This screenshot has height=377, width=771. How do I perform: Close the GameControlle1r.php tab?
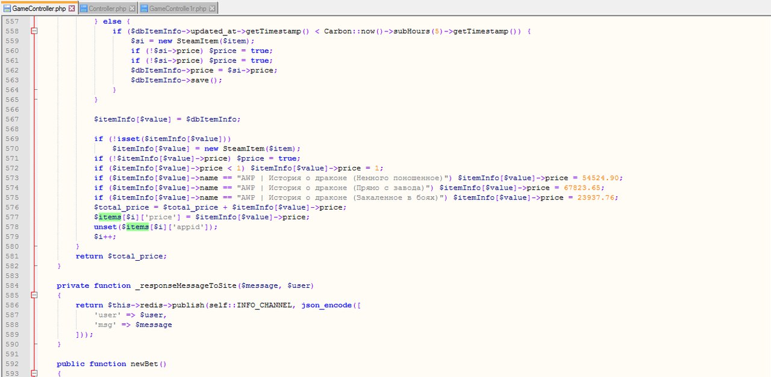point(212,8)
